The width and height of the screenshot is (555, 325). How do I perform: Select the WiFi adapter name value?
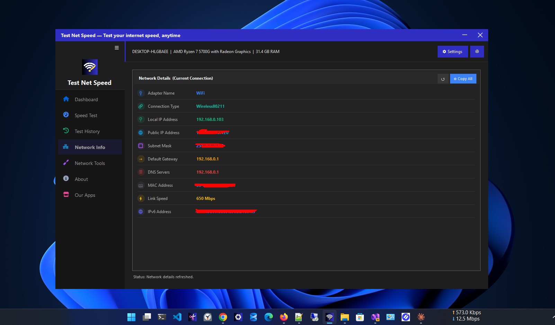pos(200,93)
